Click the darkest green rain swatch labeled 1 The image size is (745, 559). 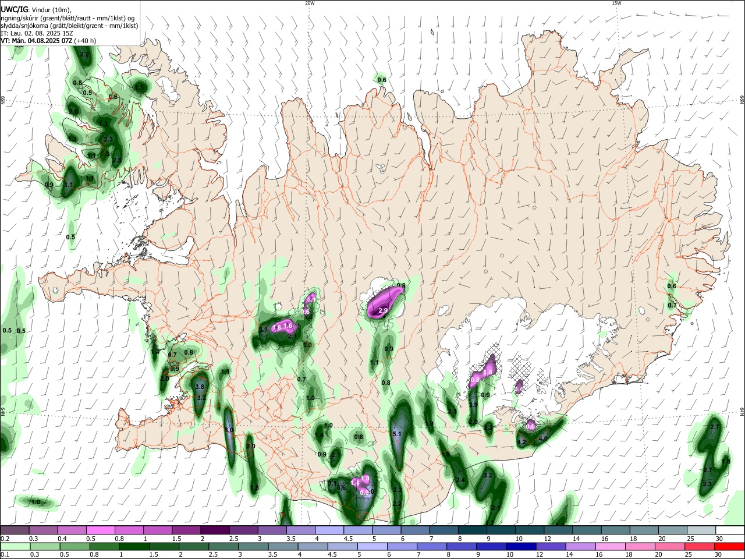pyautogui.click(x=134, y=546)
